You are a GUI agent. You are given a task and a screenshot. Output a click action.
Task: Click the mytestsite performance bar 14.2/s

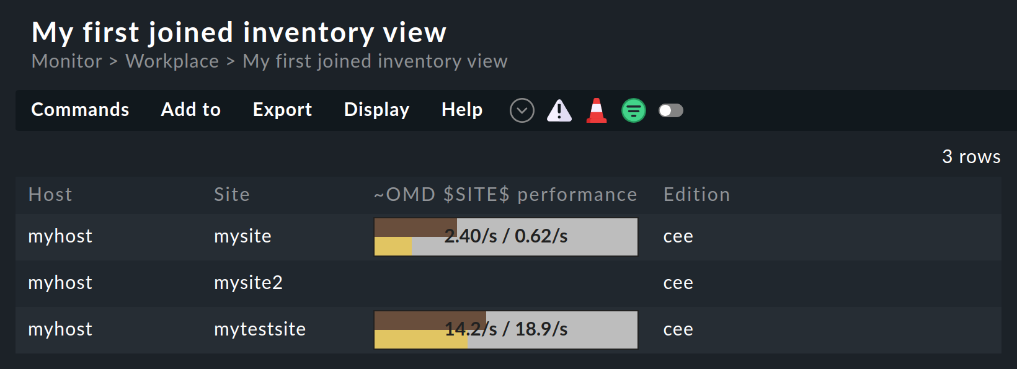[x=505, y=329]
